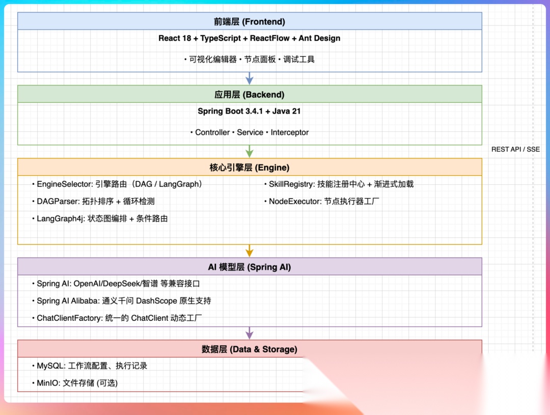Select the 数据层 (Data & Storage) header
Screen dimensions: 550x415
click(250, 349)
